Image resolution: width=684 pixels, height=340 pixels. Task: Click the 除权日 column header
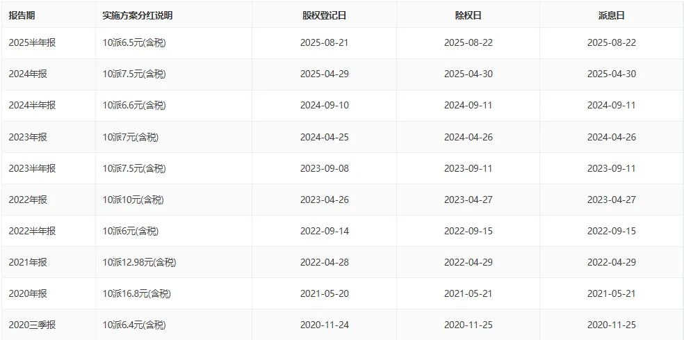click(x=468, y=15)
